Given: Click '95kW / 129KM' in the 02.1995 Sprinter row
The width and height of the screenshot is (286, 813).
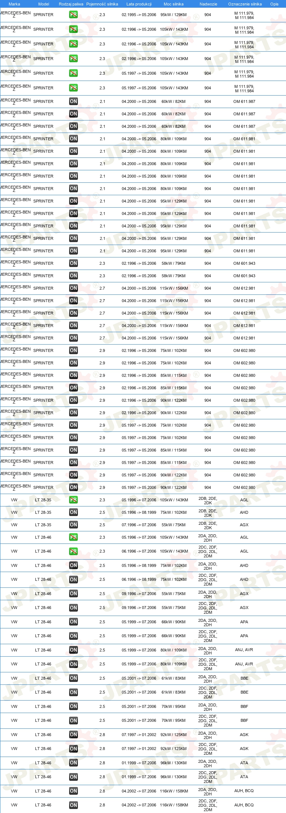Looking at the screenshot, I should click(x=173, y=15).
